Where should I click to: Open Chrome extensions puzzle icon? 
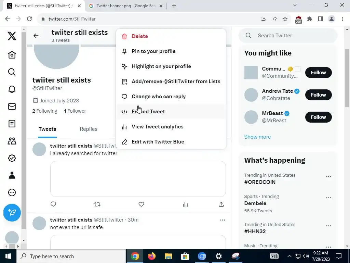[x=310, y=19]
